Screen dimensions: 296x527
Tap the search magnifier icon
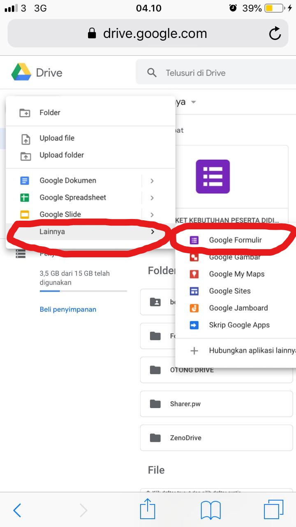click(x=152, y=73)
